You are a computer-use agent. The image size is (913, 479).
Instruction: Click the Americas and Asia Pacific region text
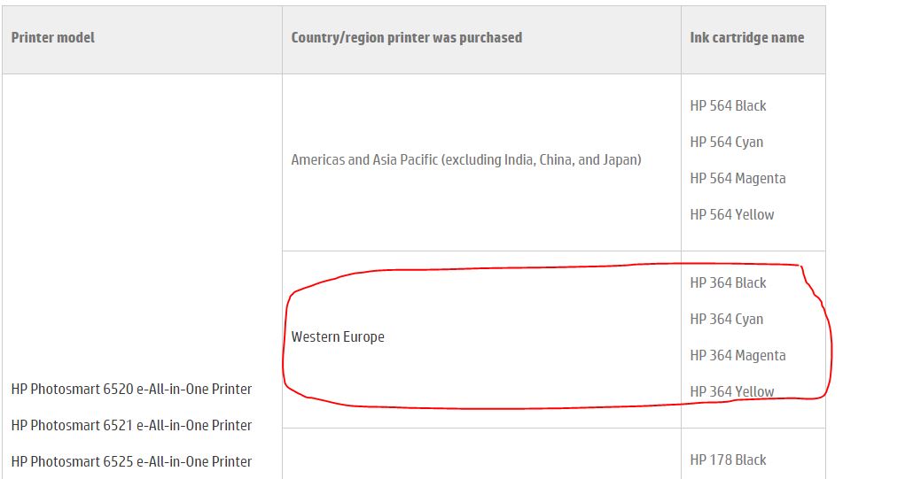[466, 160]
